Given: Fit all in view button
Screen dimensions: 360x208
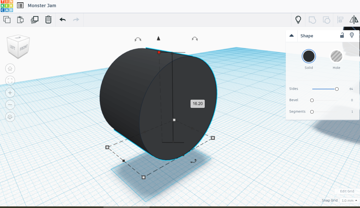Looking at the screenshot, I should 10,81.
